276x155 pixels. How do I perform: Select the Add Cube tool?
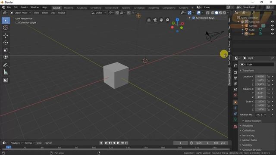[x=6, y=80]
